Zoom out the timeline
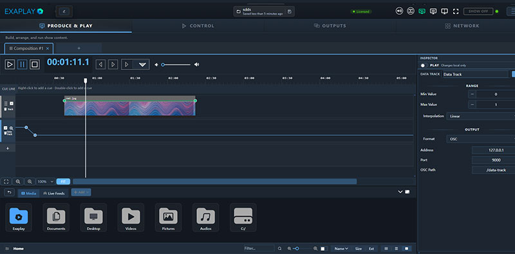The width and height of the screenshot is (515, 254). tap(18, 181)
